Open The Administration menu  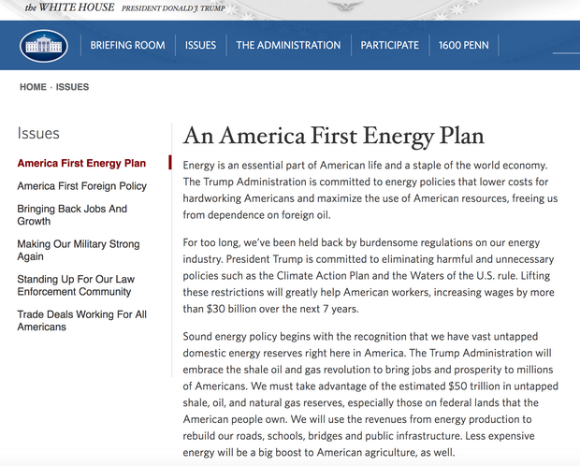[x=288, y=45]
